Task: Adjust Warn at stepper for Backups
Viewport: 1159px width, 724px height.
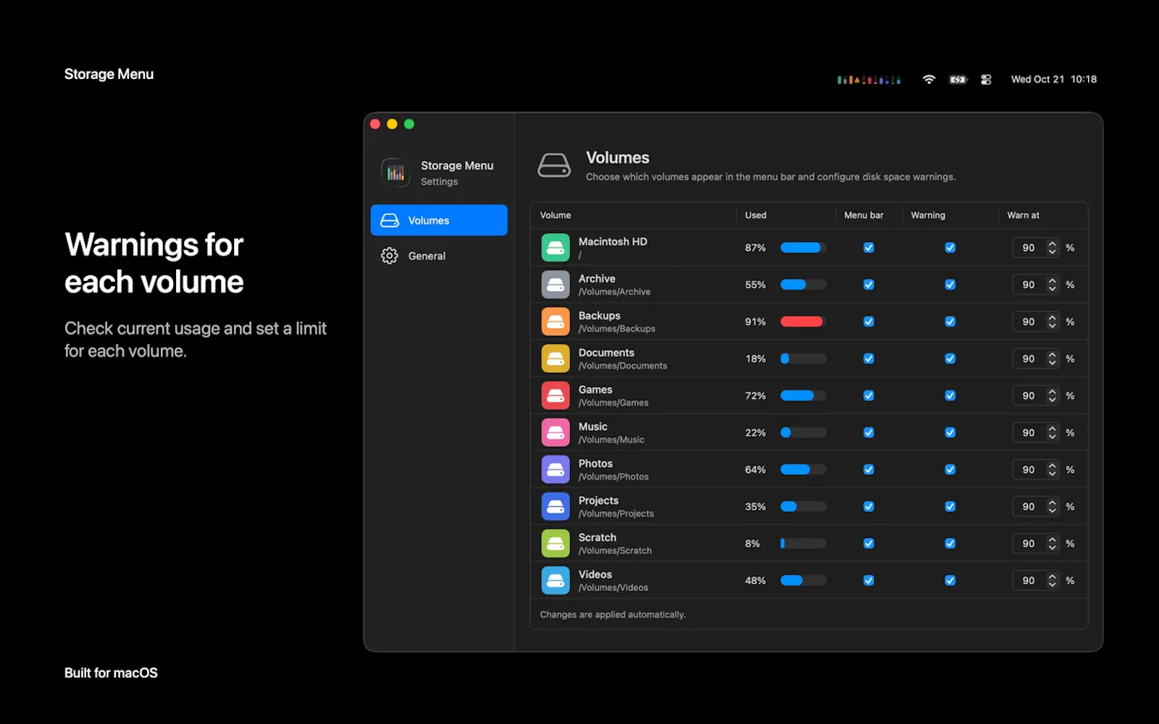Action: tap(1052, 321)
